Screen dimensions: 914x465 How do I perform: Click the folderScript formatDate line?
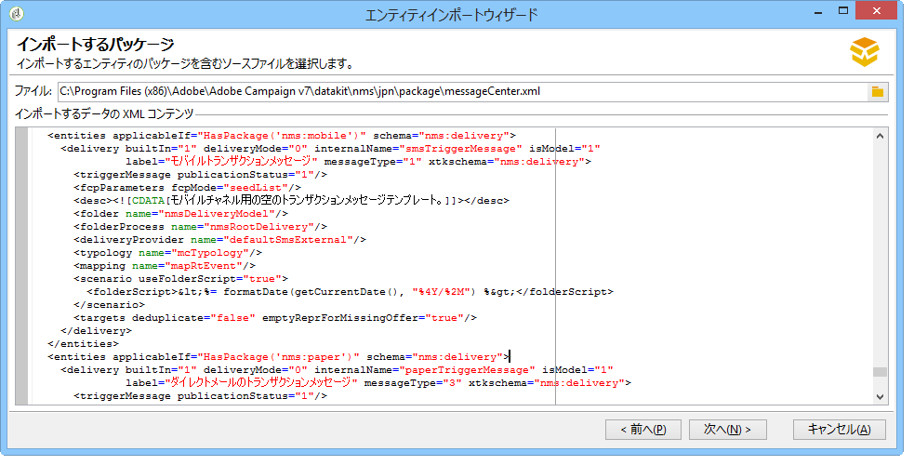(x=350, y=292)
